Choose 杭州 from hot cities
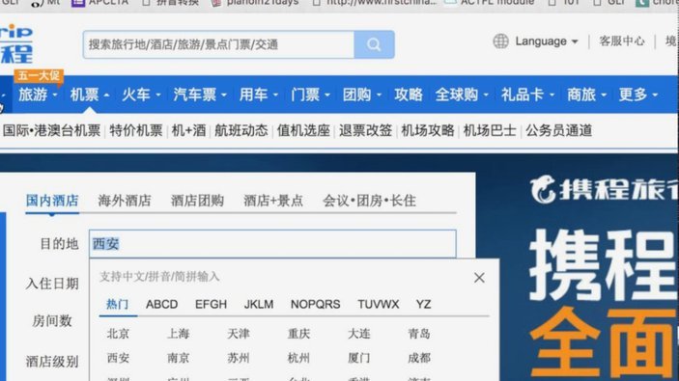The width and height of the screenshot is (679, 381). click(x=298, y=358)
